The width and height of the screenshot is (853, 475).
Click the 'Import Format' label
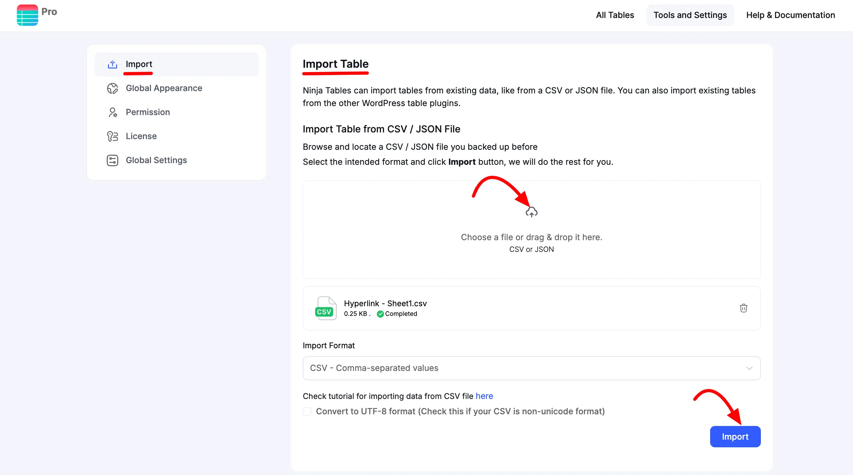329,346
